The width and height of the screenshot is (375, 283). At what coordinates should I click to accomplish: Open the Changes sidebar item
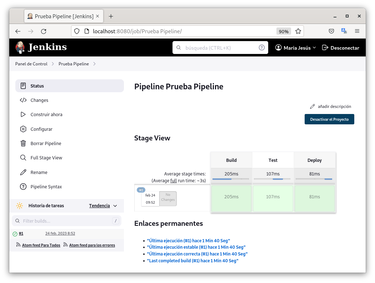coord(39,100)
